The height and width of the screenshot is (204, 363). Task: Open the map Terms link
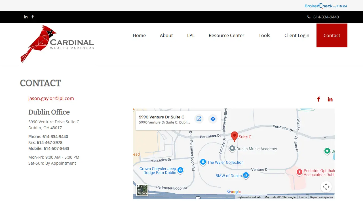coord(303,197)
